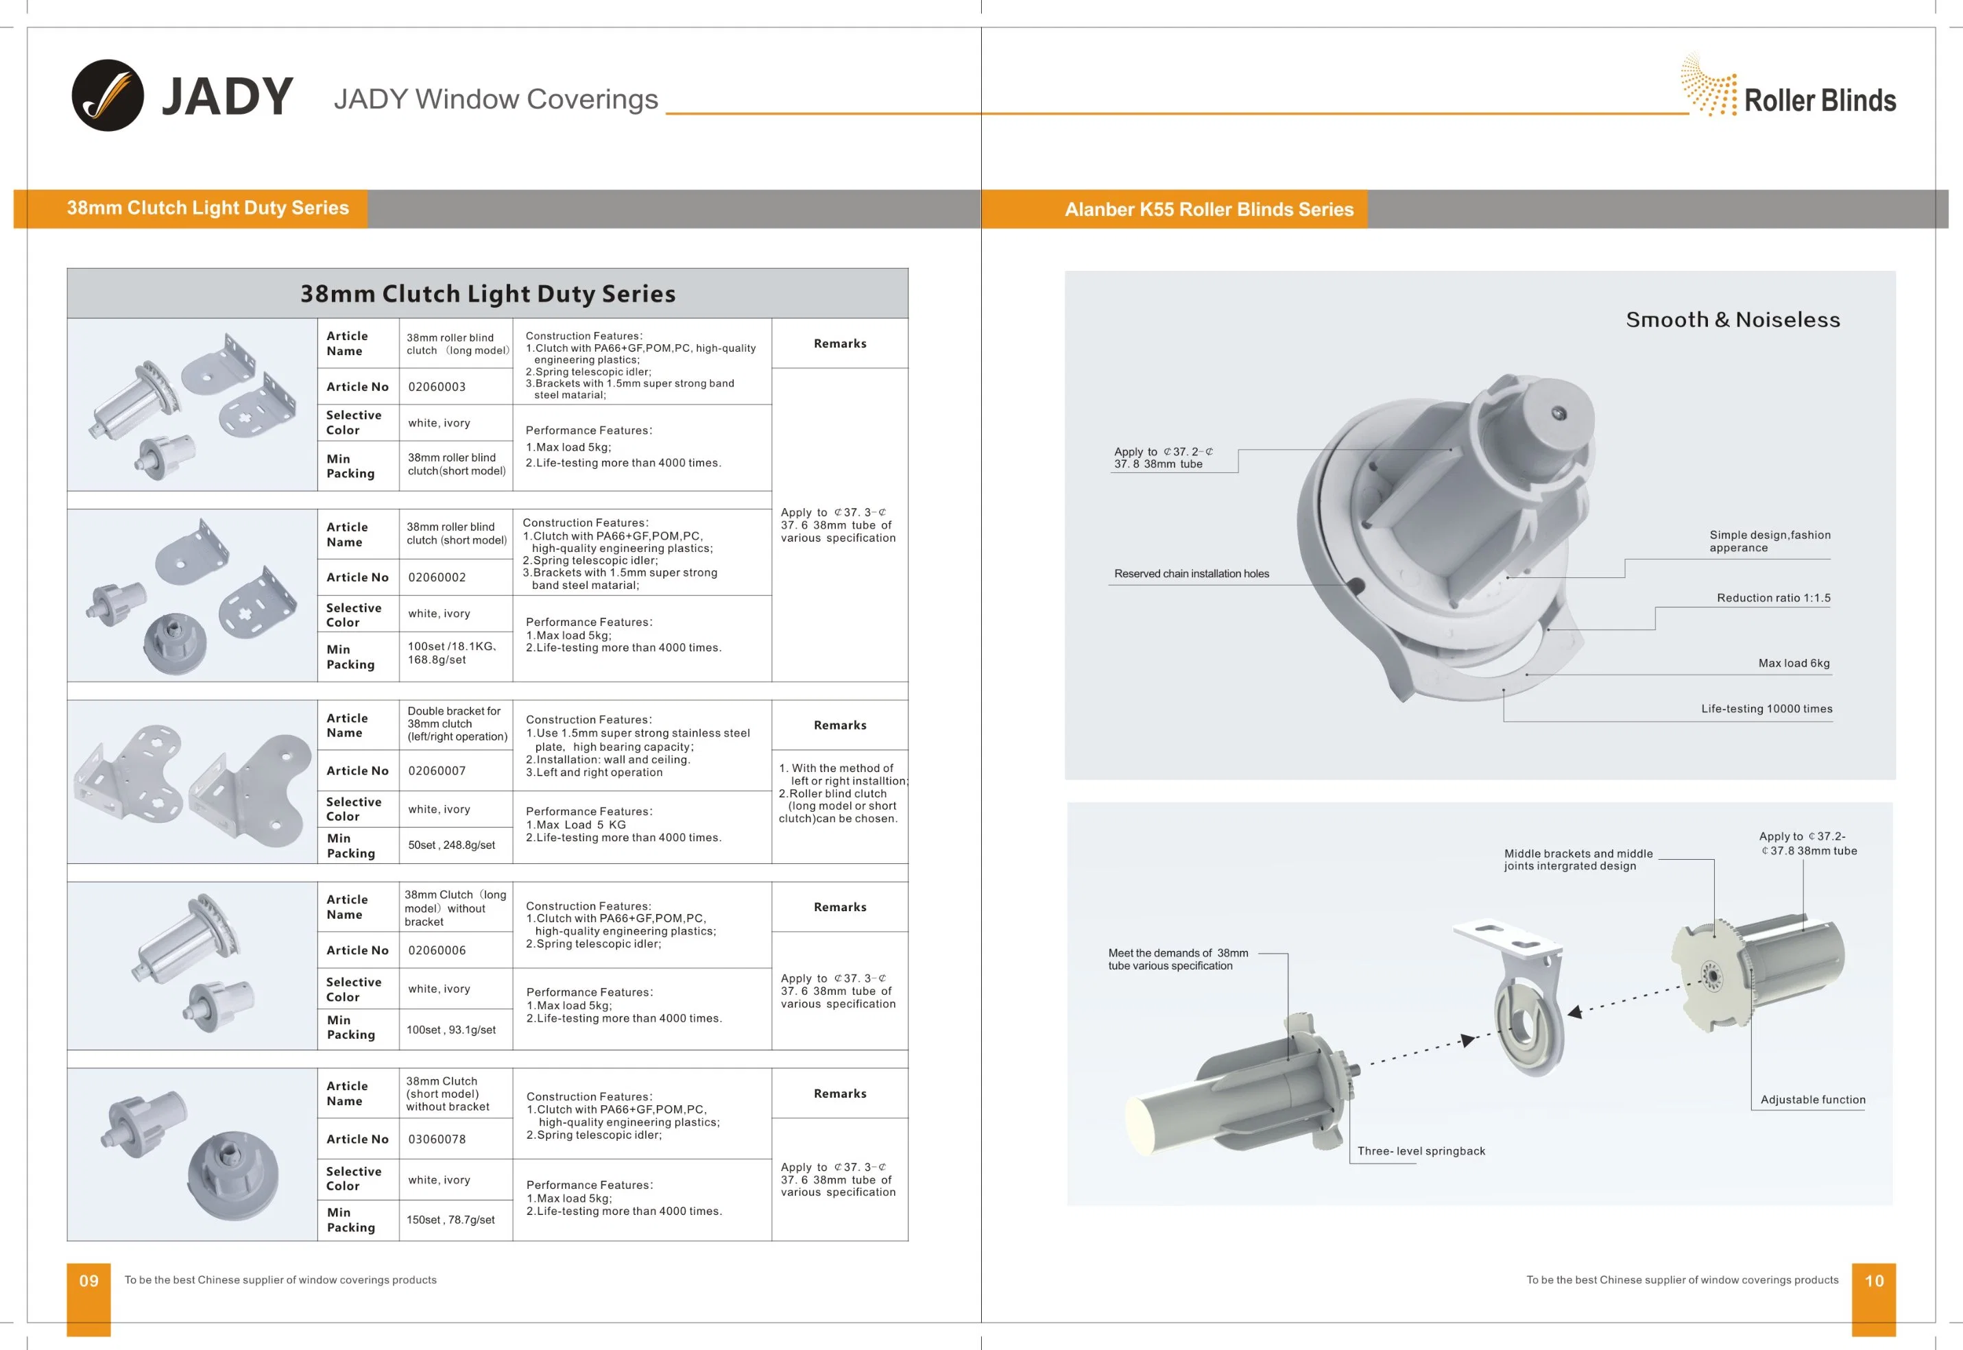Click 'With the method of left or right installtion' remark
This screenshot has width=1963, height=1350.
(843, 774)
